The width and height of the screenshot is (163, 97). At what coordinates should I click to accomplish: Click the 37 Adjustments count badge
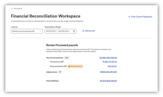coord(60,72)
